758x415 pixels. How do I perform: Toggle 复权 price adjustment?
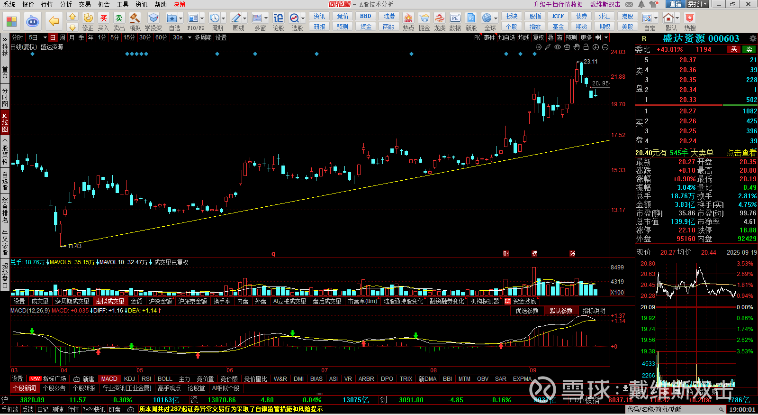point(538,37)
